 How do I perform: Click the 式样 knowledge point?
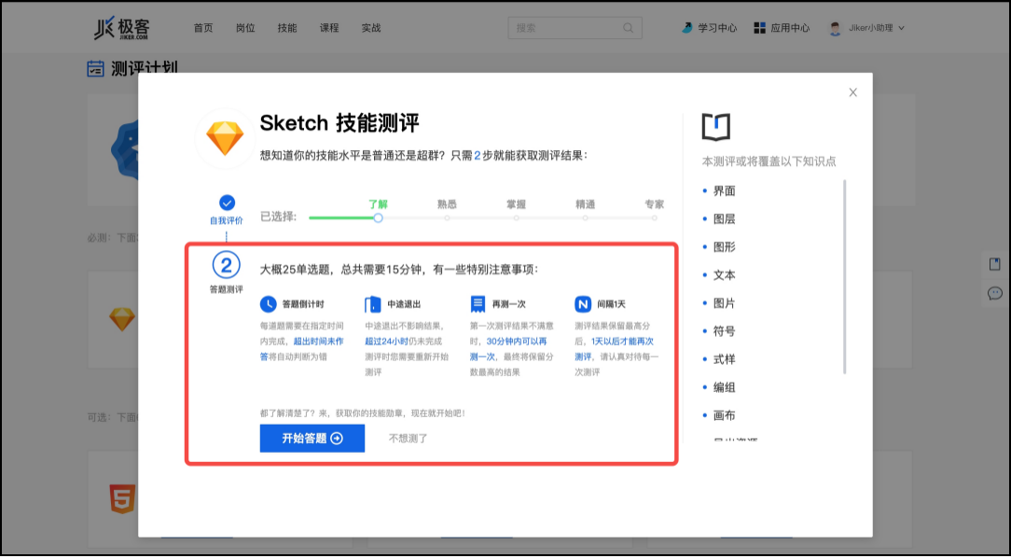(724, 359)
